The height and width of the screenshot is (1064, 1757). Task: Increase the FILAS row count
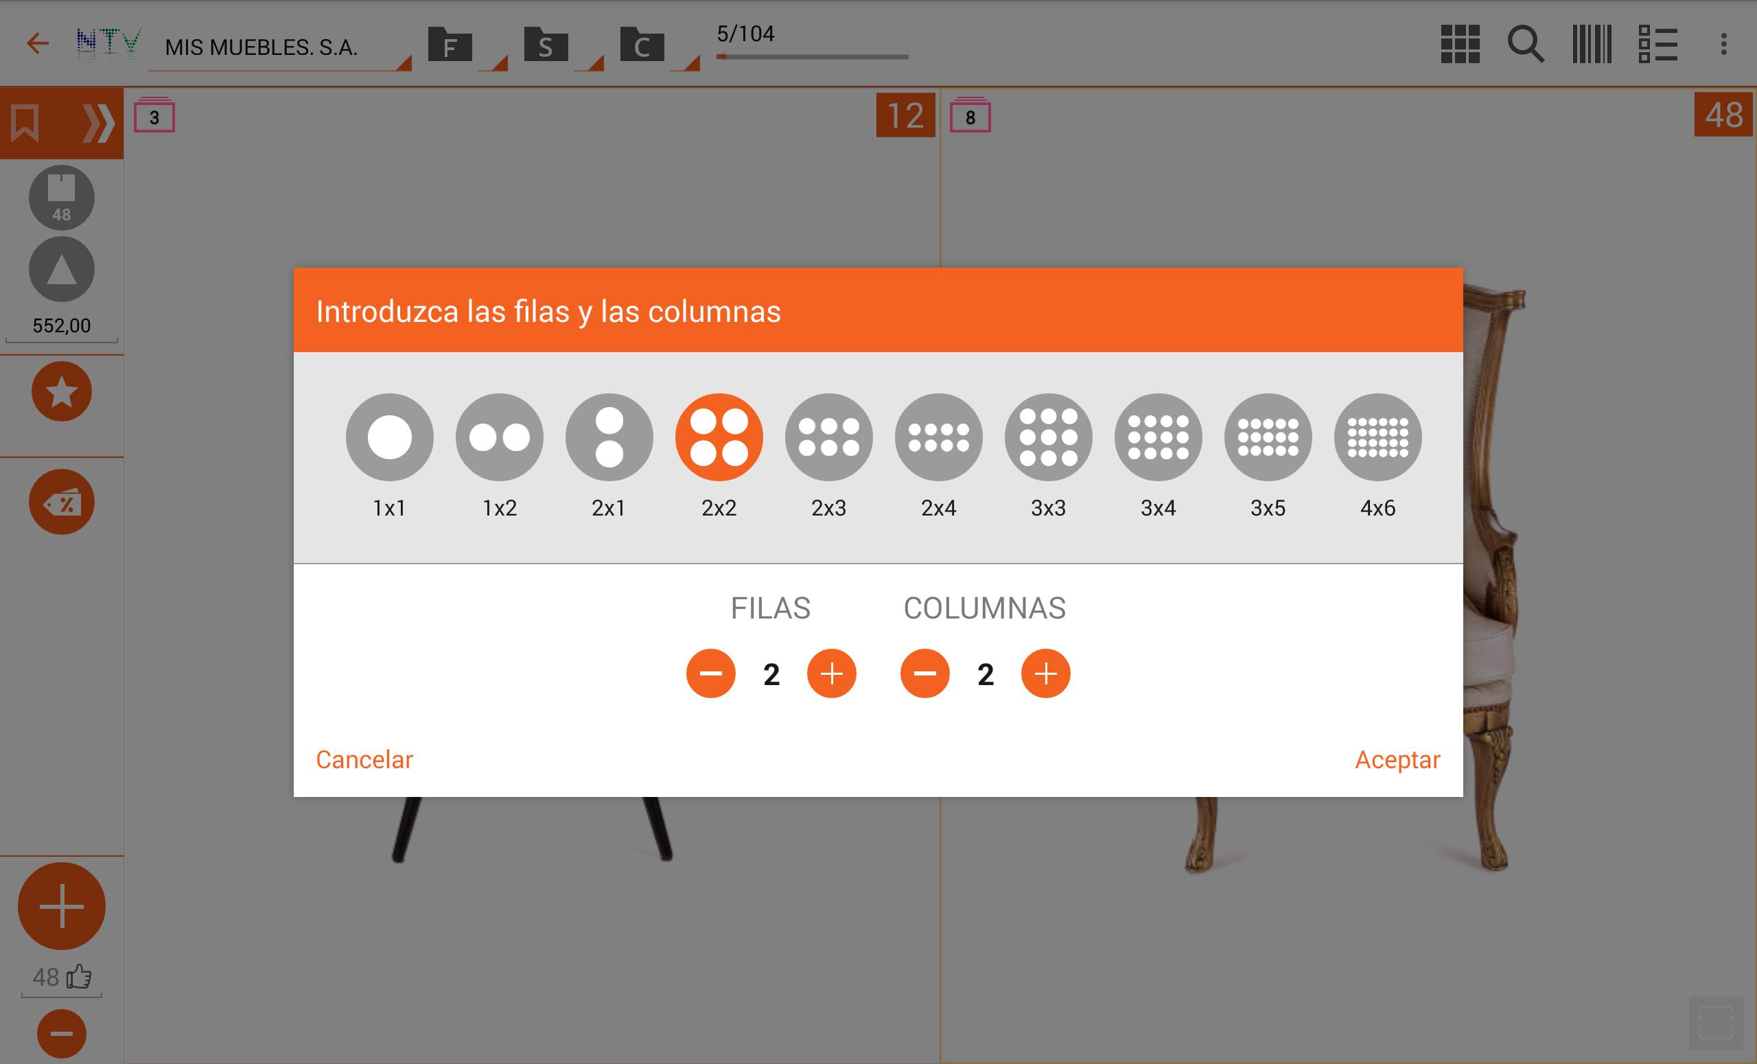coord(831,673)
